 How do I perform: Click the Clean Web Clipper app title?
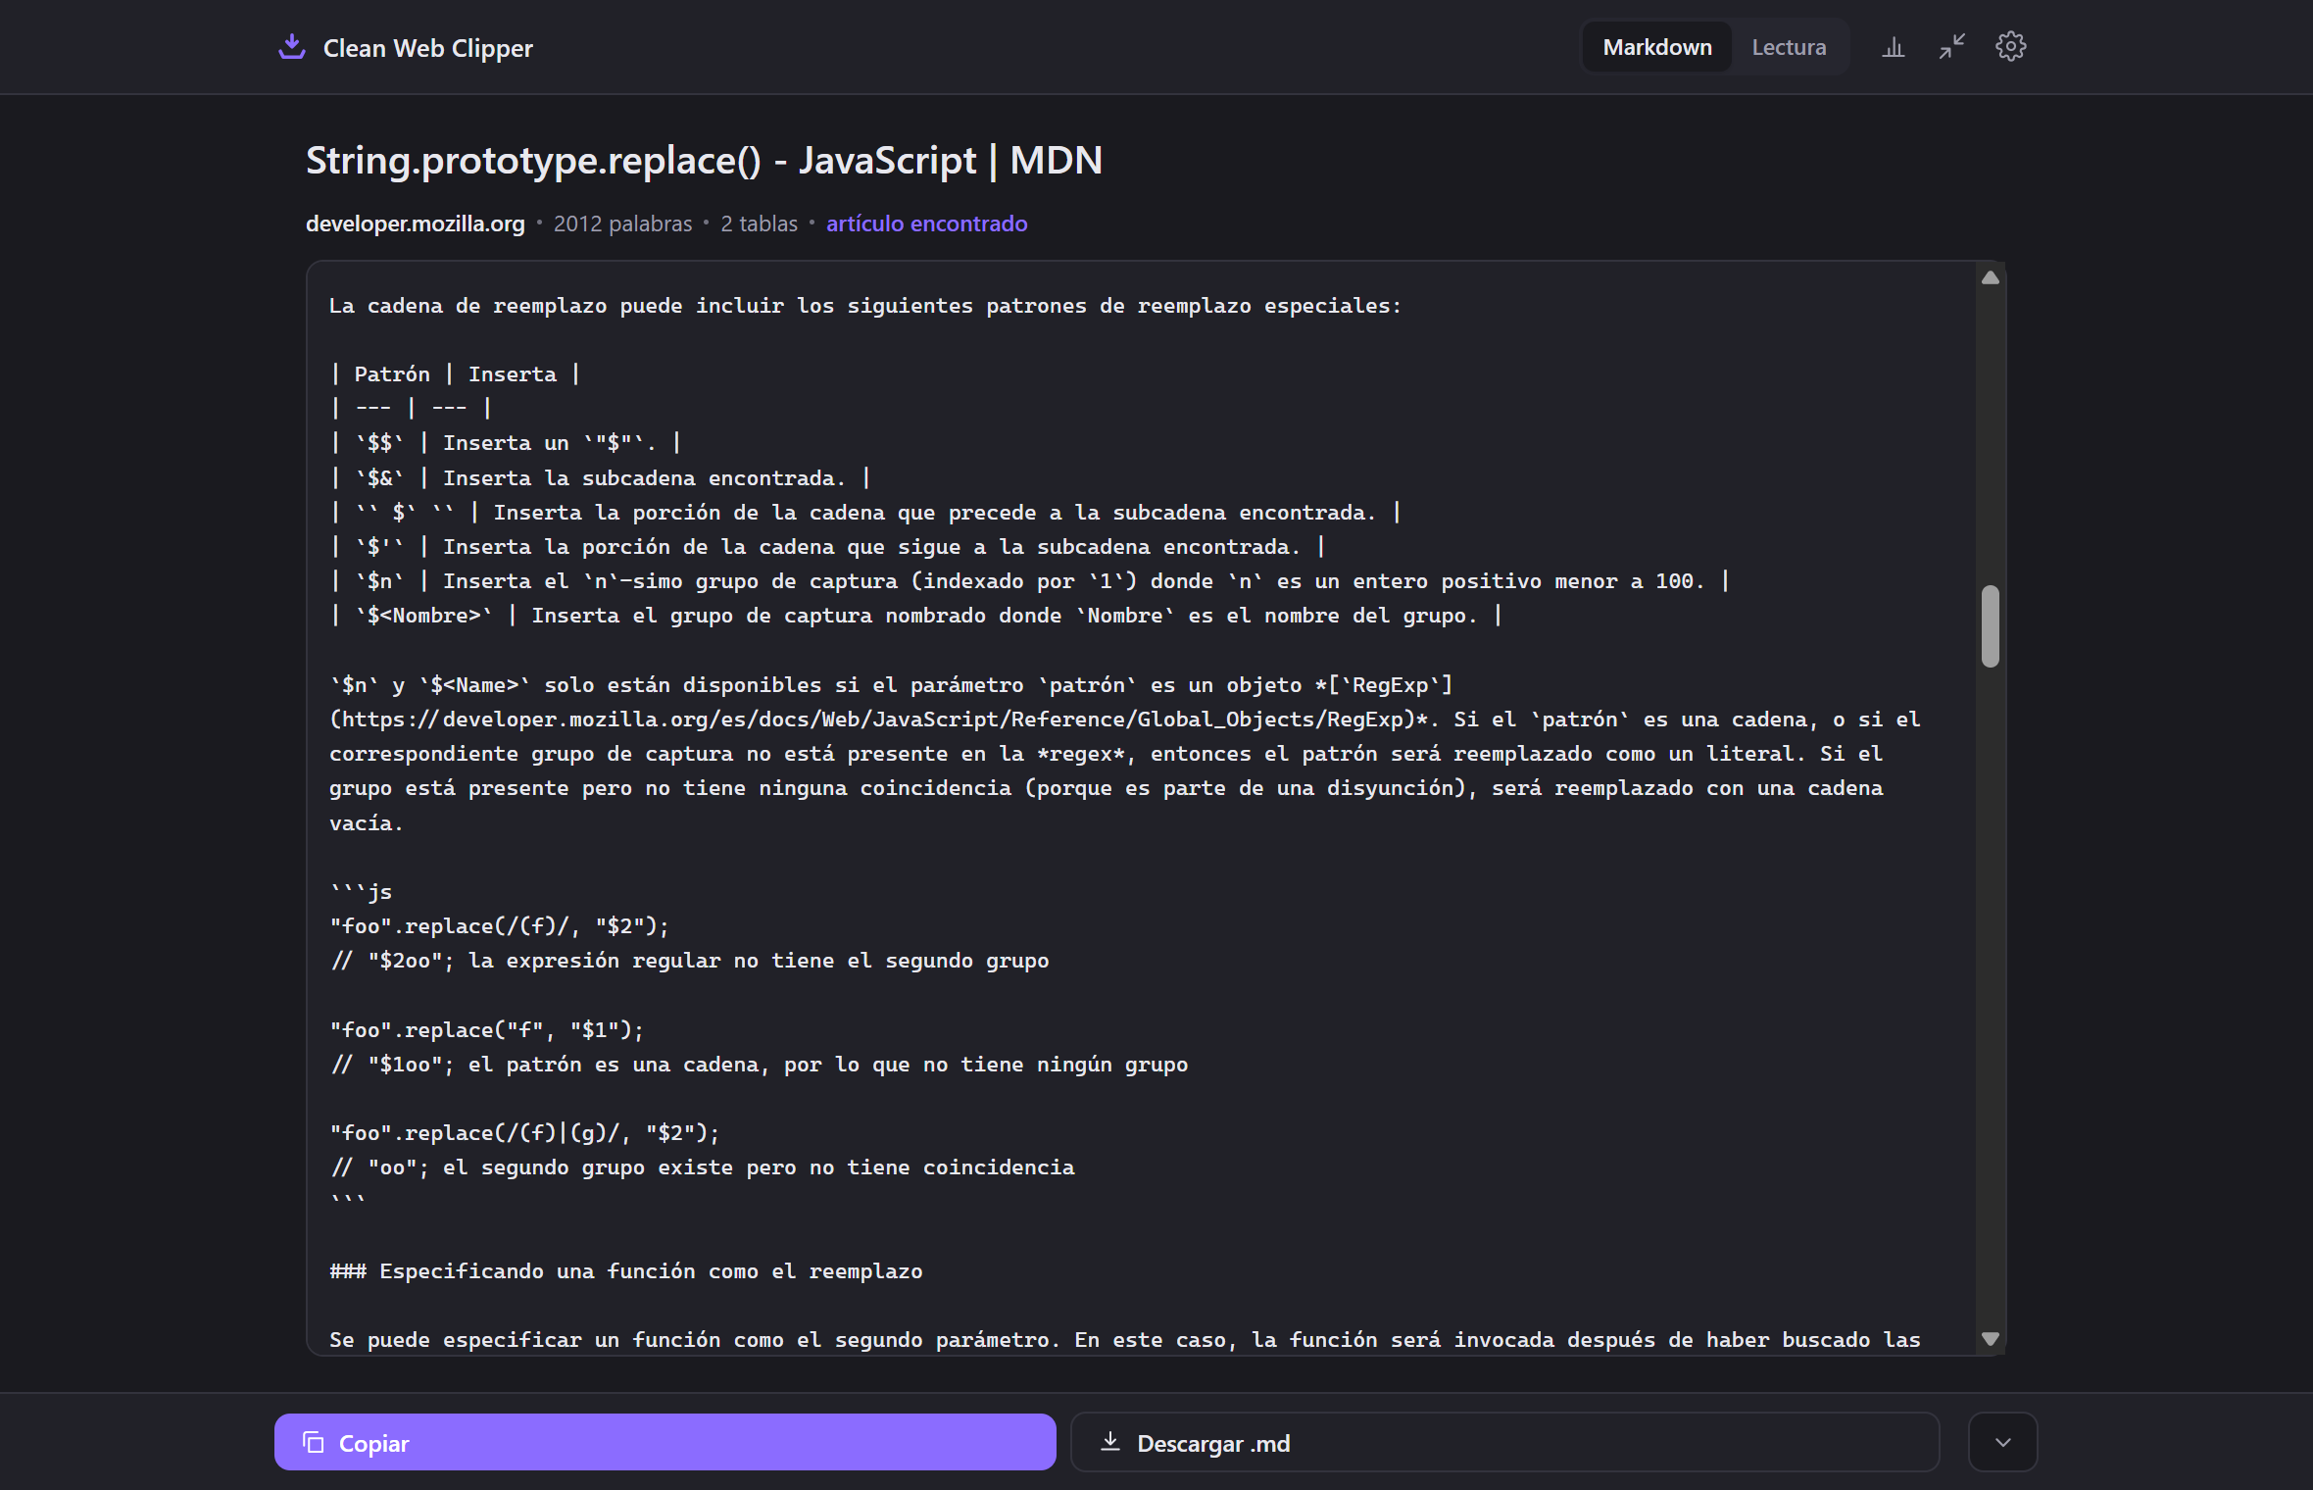(x=427, y=48)
